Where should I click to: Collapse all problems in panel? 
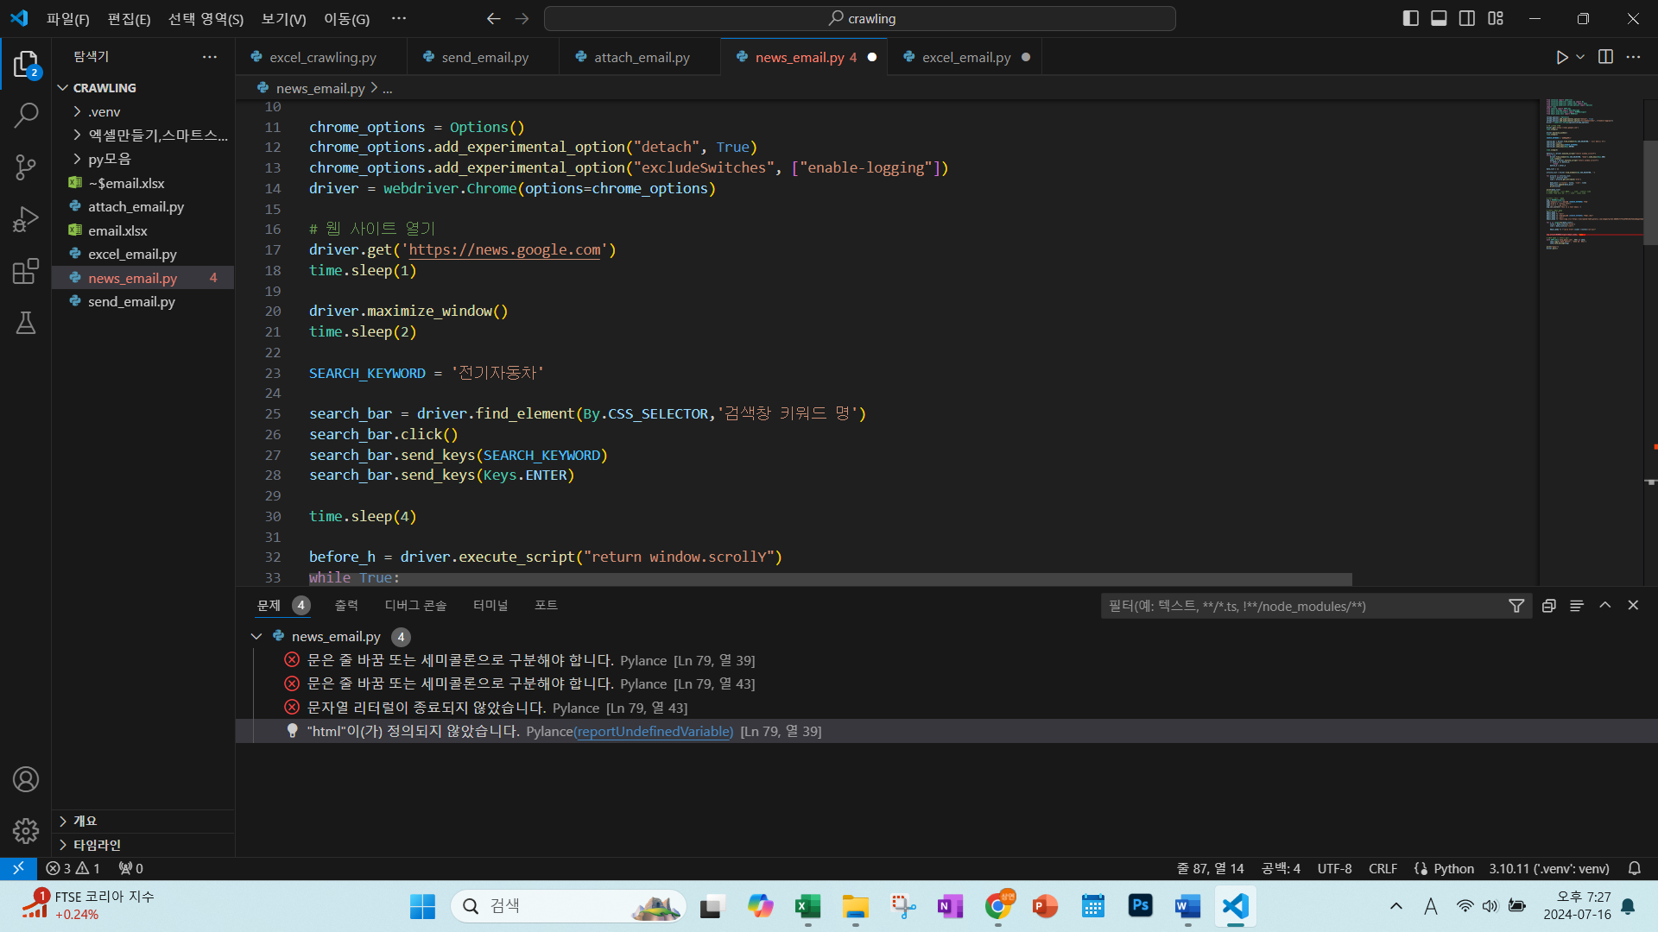[x=1549, y=606]
